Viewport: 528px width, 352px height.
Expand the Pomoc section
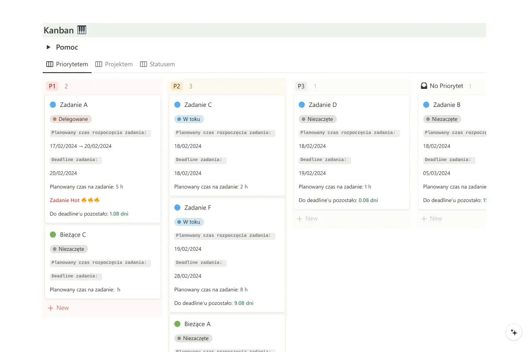(x=48, y=47)
